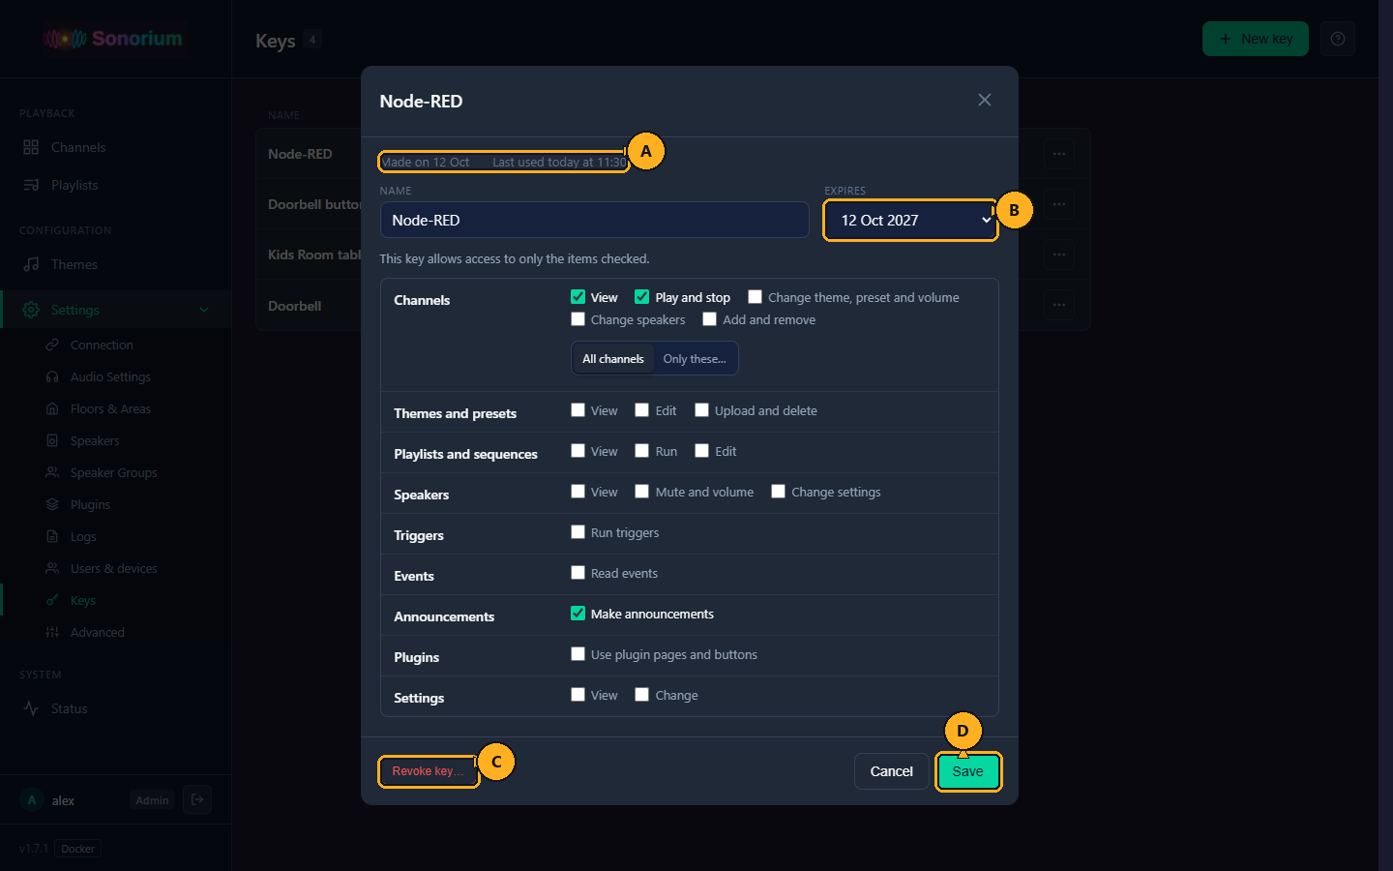Click the Connection link icon
The image size is (1393, 871).
[x=52, y=345]
